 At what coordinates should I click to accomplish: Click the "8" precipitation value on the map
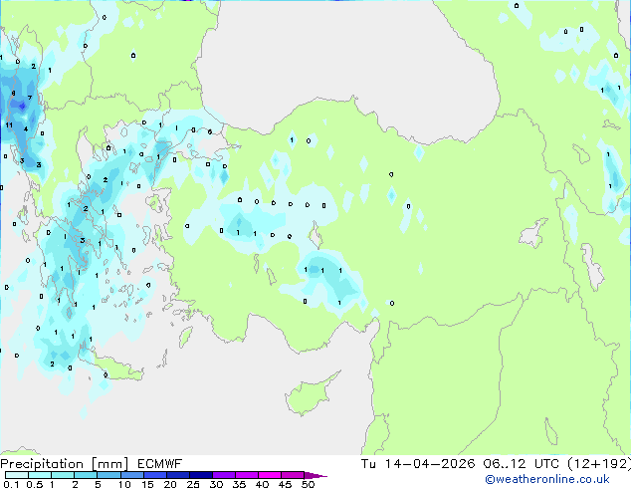13,93
